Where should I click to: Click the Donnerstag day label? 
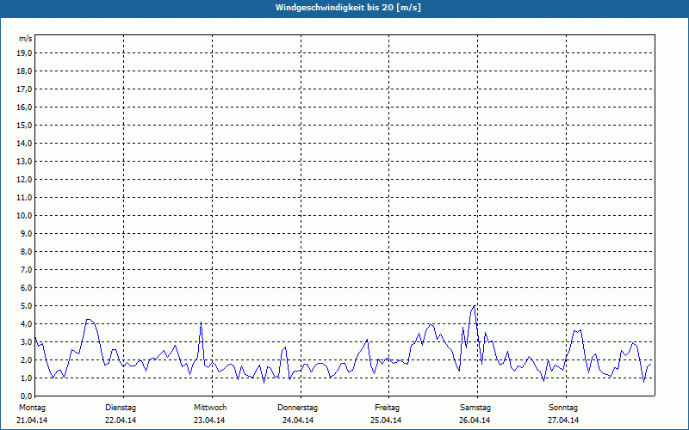point(298,407)
